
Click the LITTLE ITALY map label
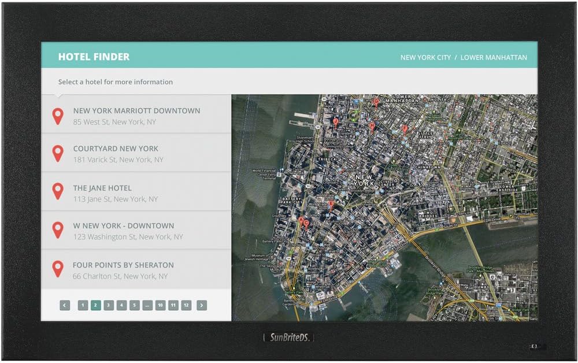(425, 135)
